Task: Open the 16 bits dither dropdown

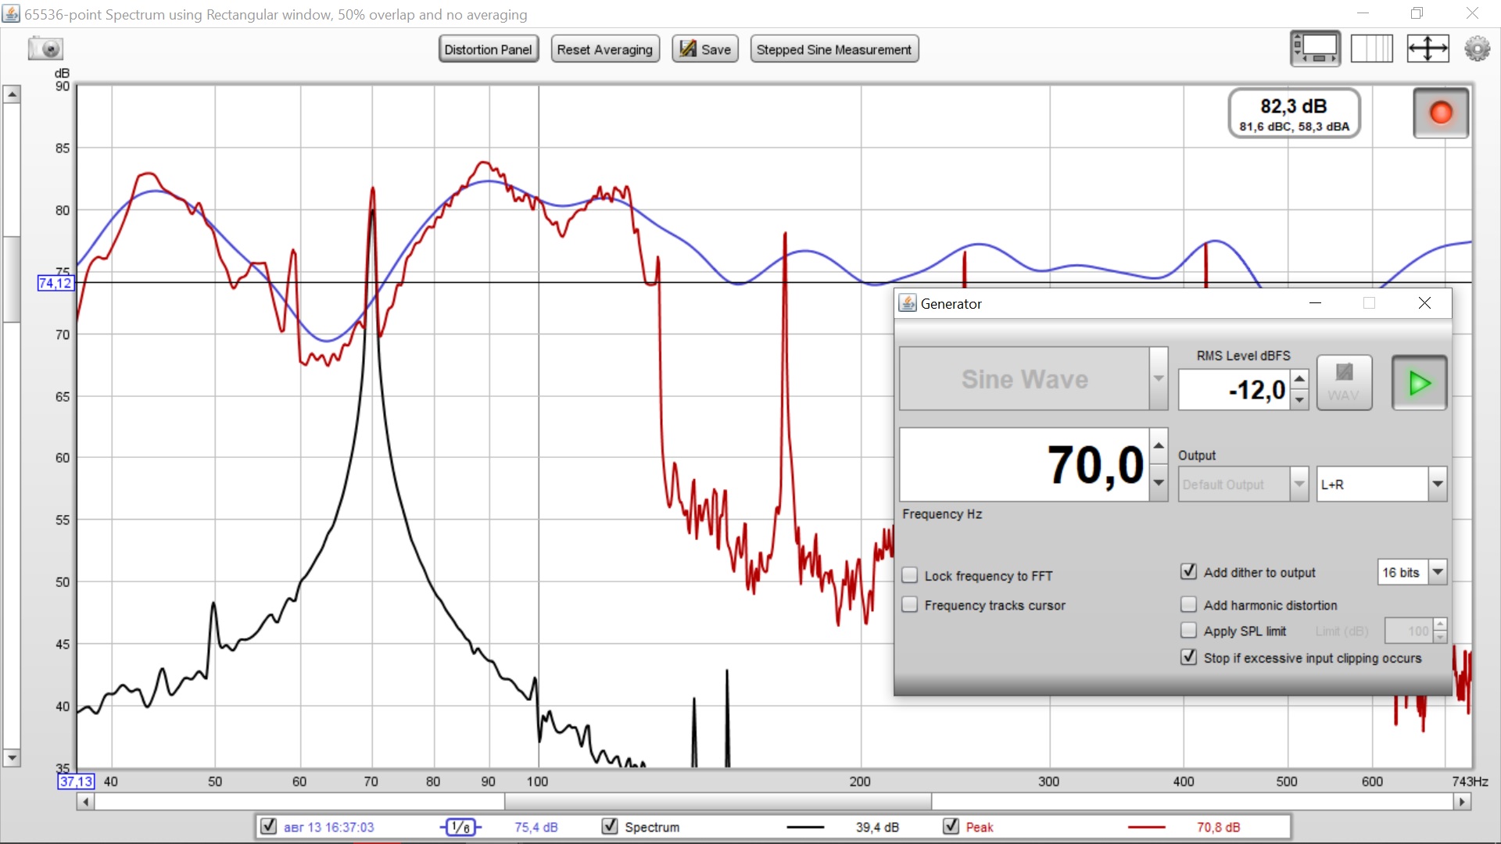Action: tap(1437, 573)
